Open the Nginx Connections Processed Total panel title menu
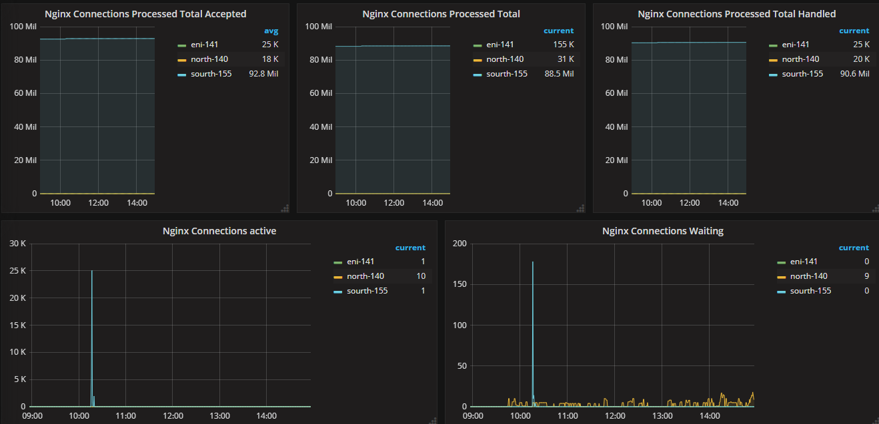The width and height of the screenshot is (879, 424). [441, 13]
